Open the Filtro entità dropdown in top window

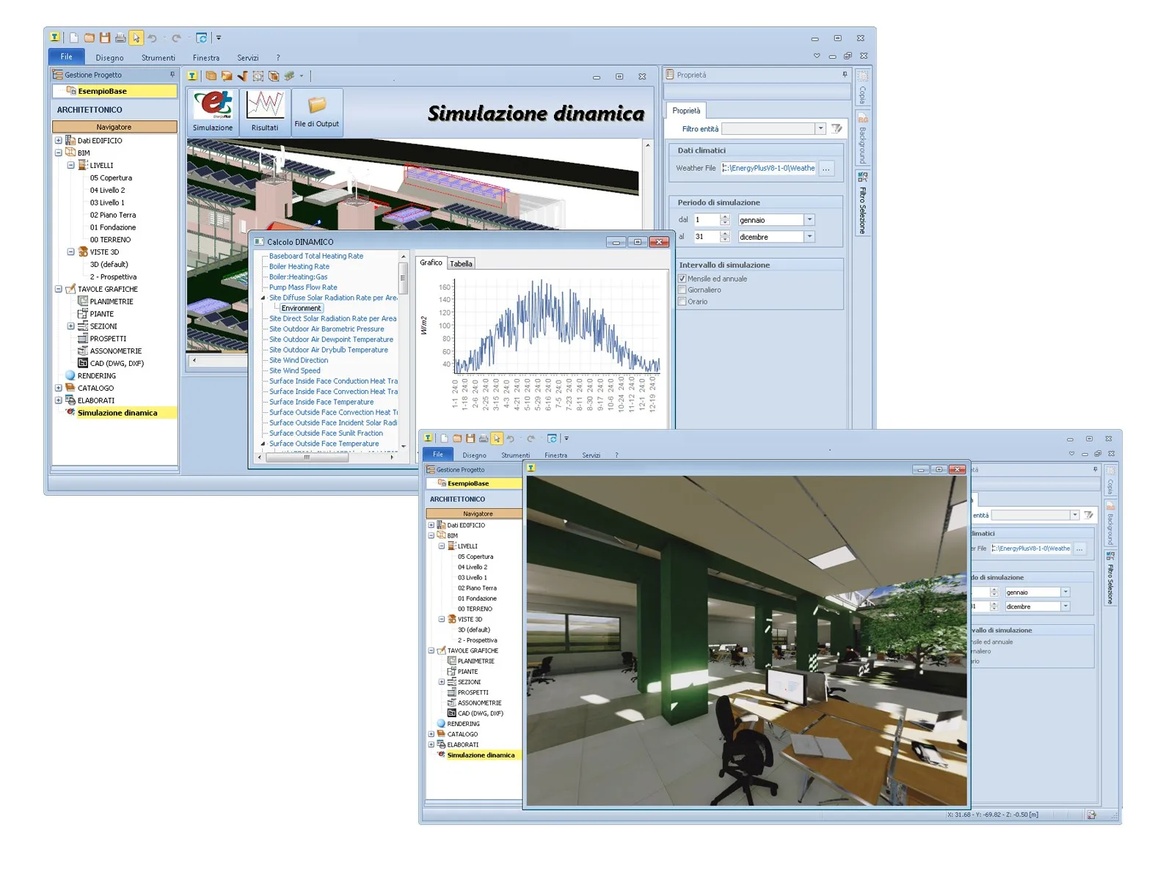pos(820,128)
